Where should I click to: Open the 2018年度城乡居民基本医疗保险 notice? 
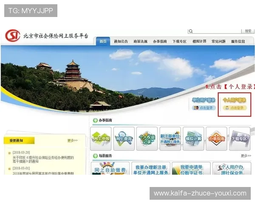43,173
